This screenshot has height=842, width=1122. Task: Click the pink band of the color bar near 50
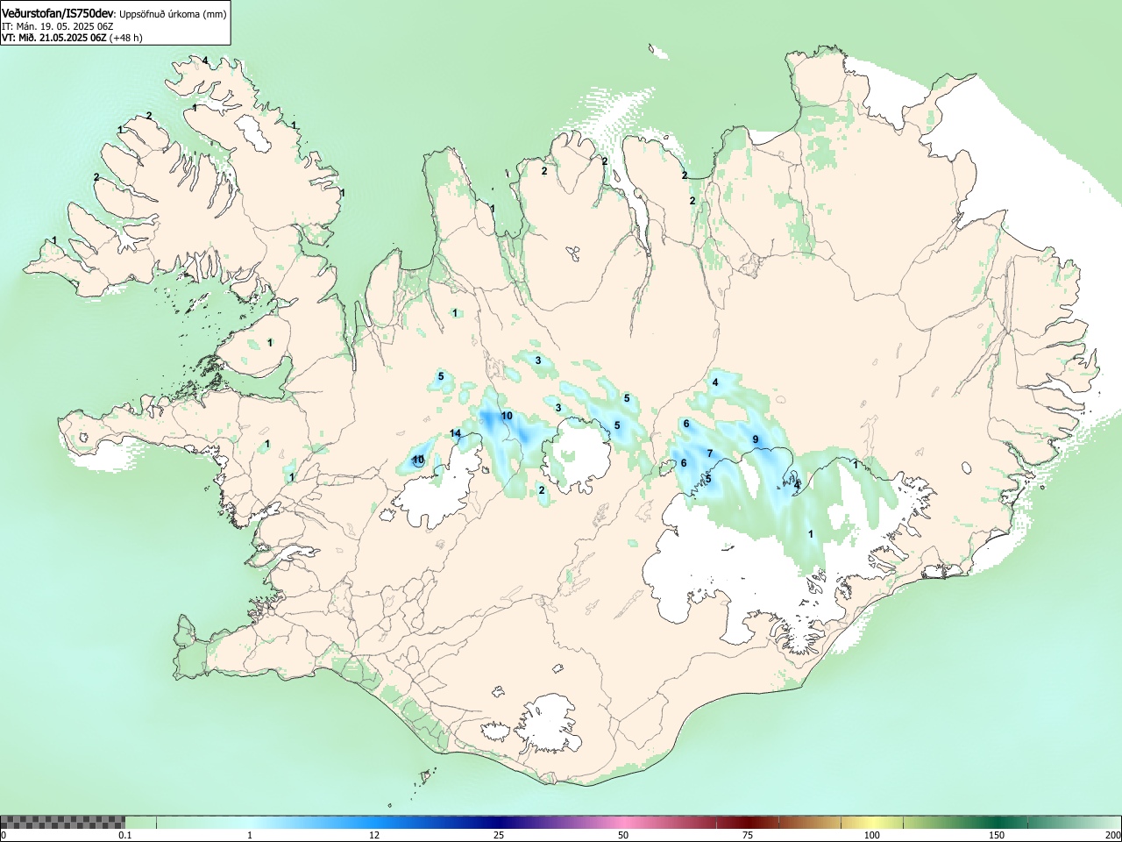tap(622, 822)
